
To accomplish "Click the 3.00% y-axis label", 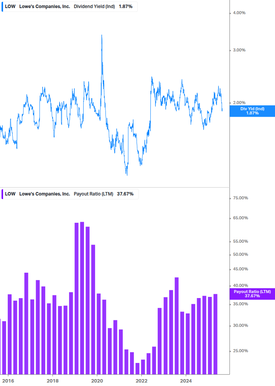I will coord(239,50).
